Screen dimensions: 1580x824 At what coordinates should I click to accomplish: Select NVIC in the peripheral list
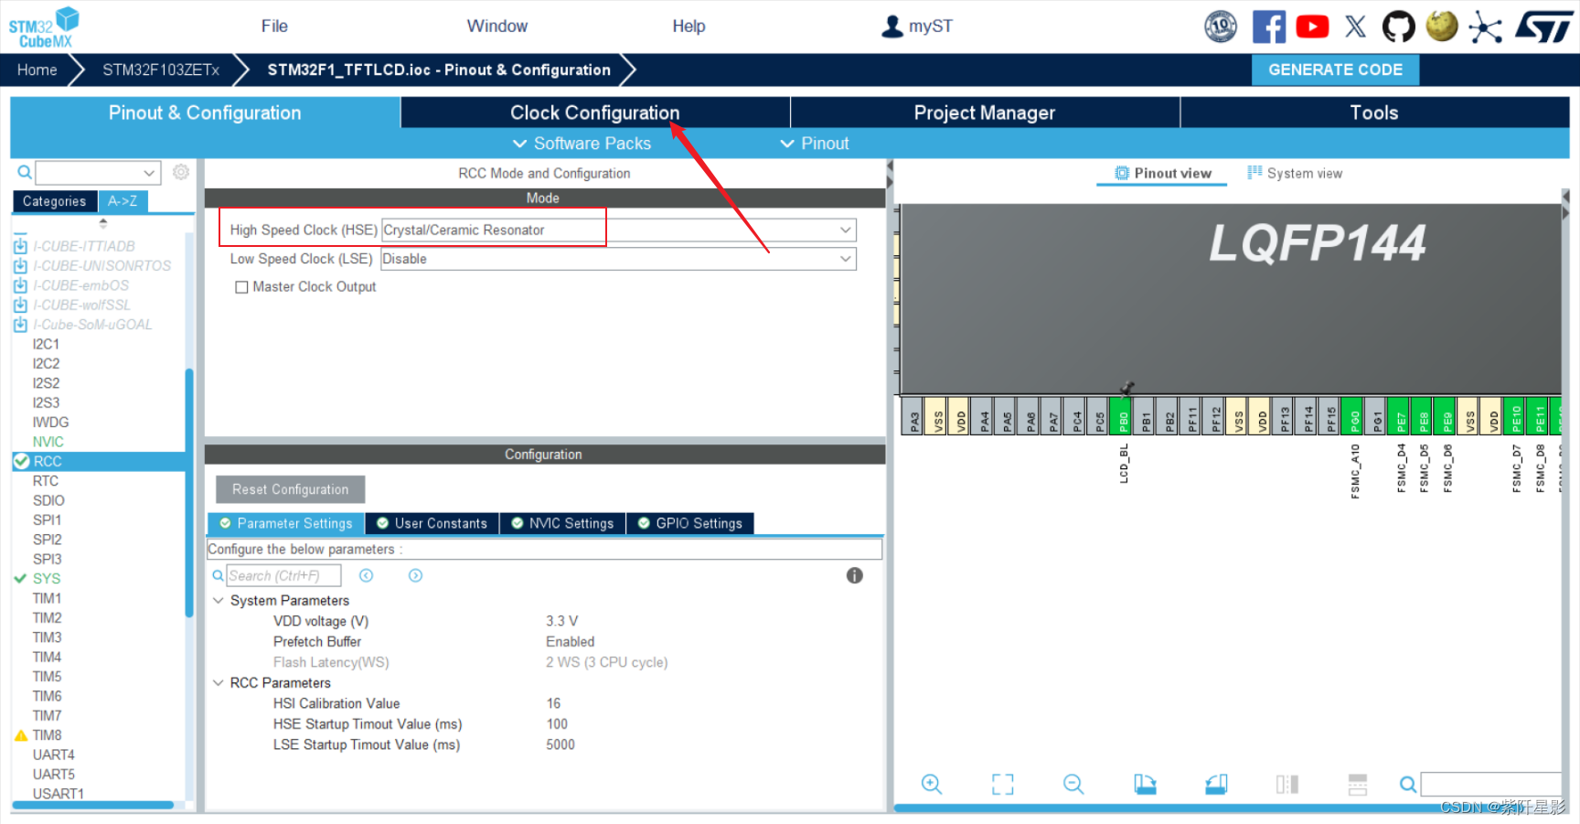(48, 442)
